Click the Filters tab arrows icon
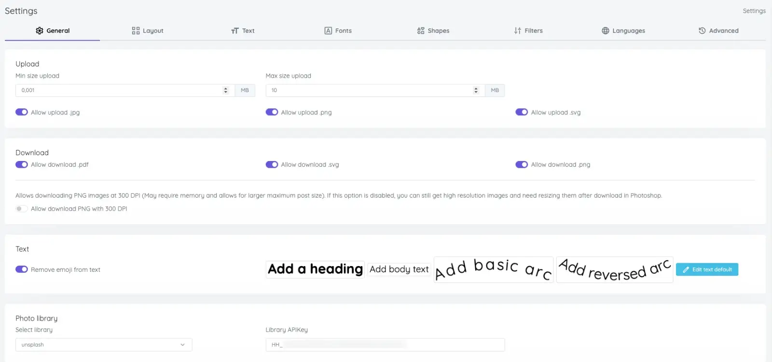The width and height of the screenshot is (772, 362). 518,31
